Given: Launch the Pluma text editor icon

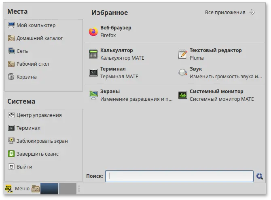Looking at the screenshot, I should click(183, 54).
